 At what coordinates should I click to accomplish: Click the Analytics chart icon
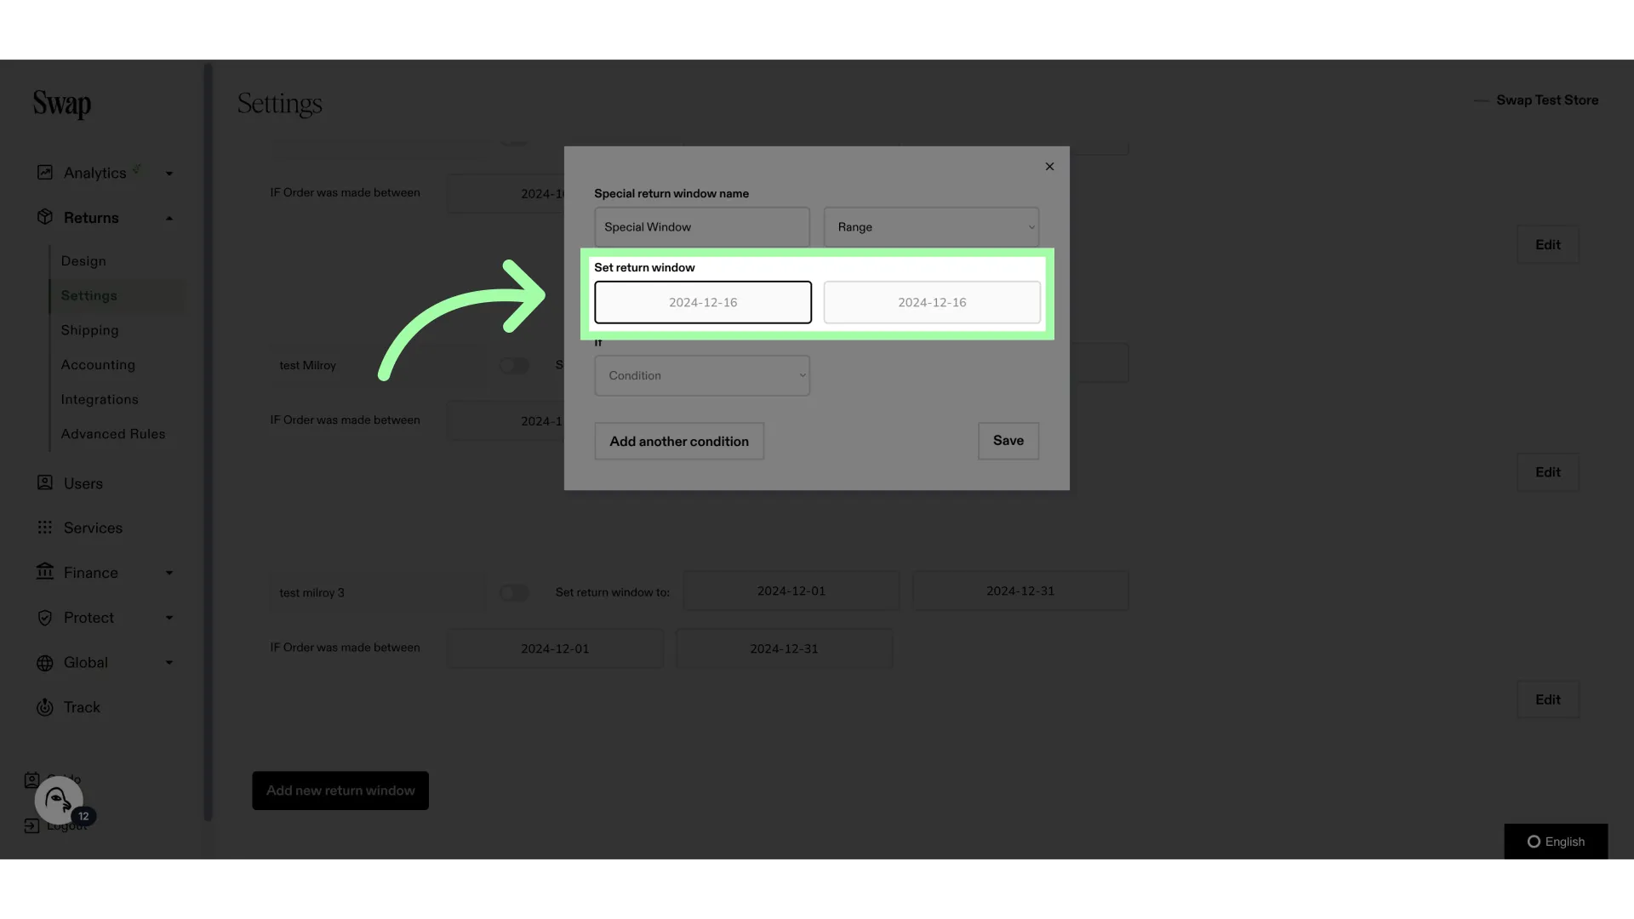pyautogui.click(x=45, y=173)
